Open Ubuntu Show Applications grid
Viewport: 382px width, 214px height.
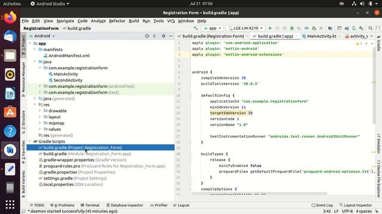[x=10, y=204]
